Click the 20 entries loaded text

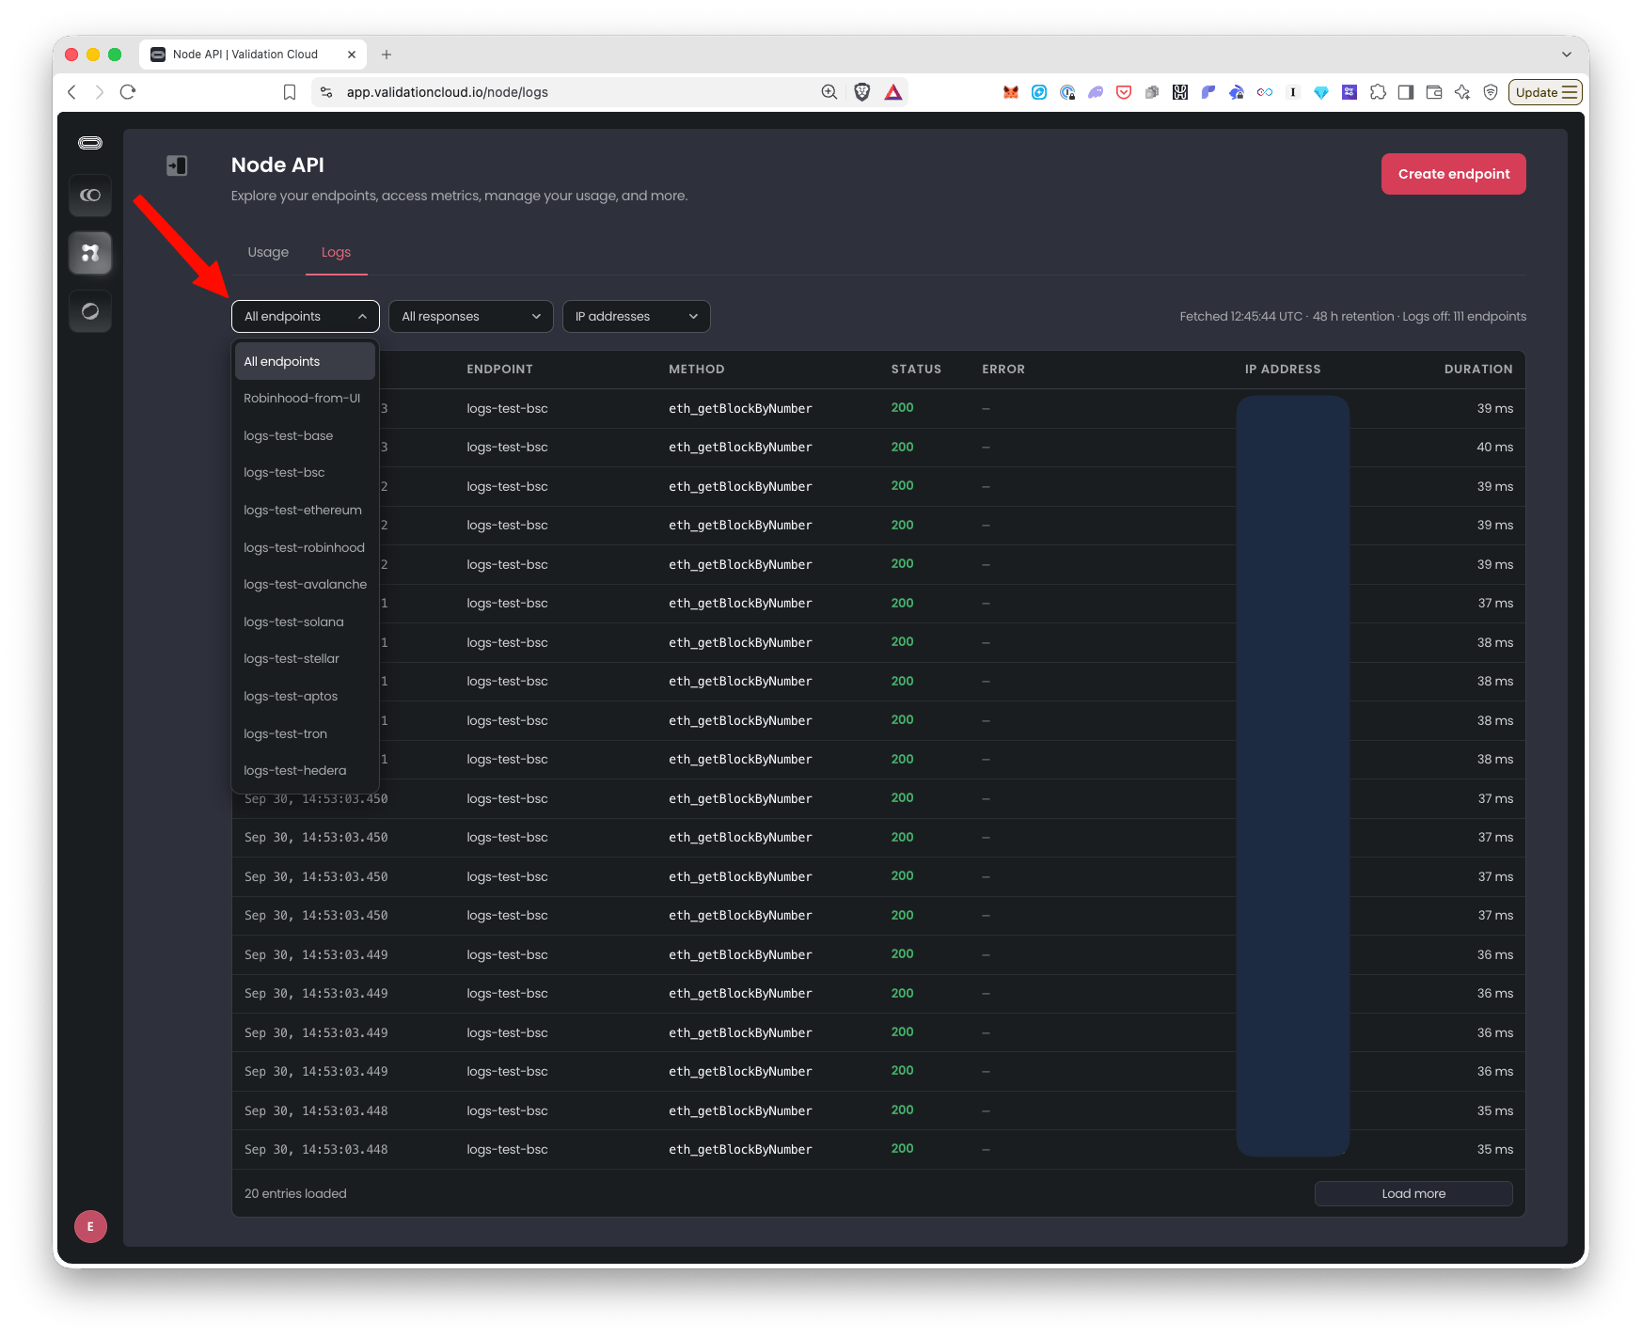tap(295, 1194)
